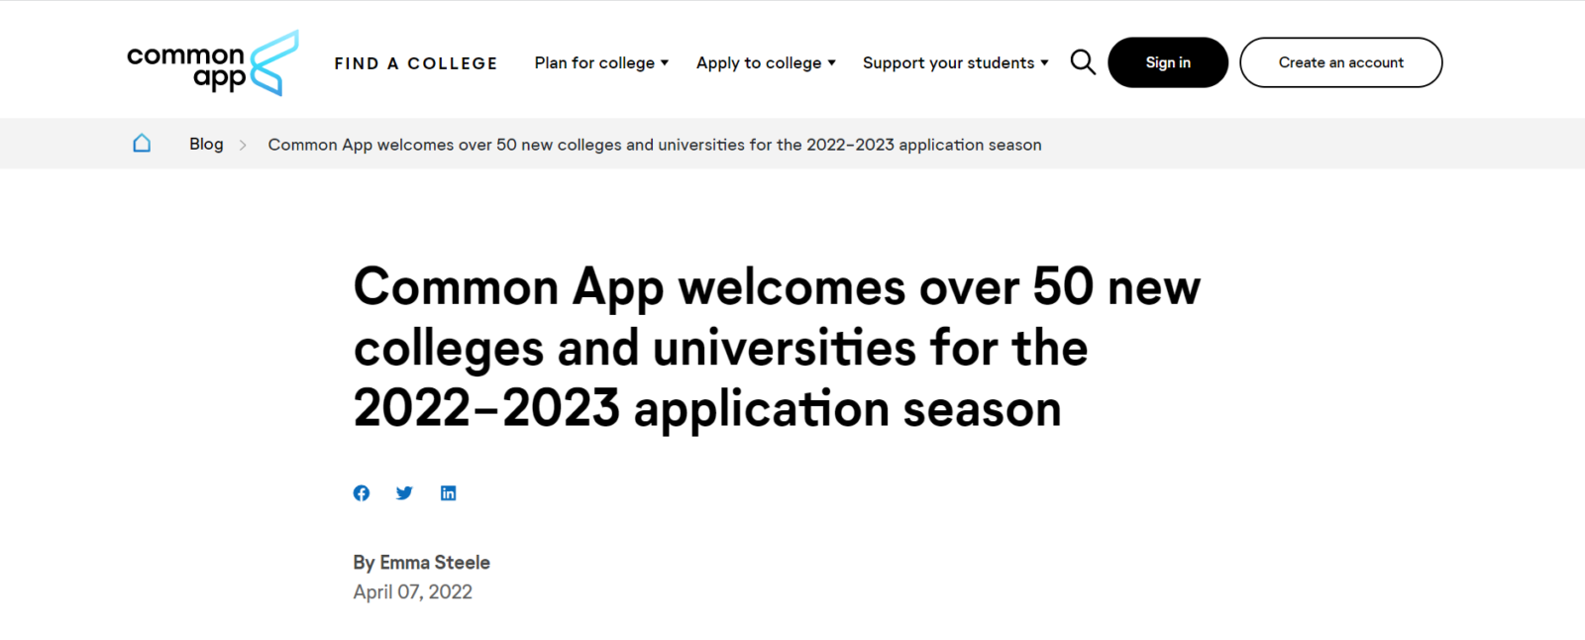Expand the Apply to college arrow
Screen dimensions: 1585x640
tap(832, 62)
